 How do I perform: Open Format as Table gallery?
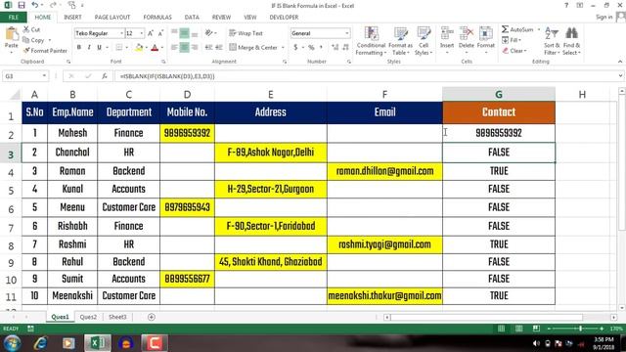point(400,41)
